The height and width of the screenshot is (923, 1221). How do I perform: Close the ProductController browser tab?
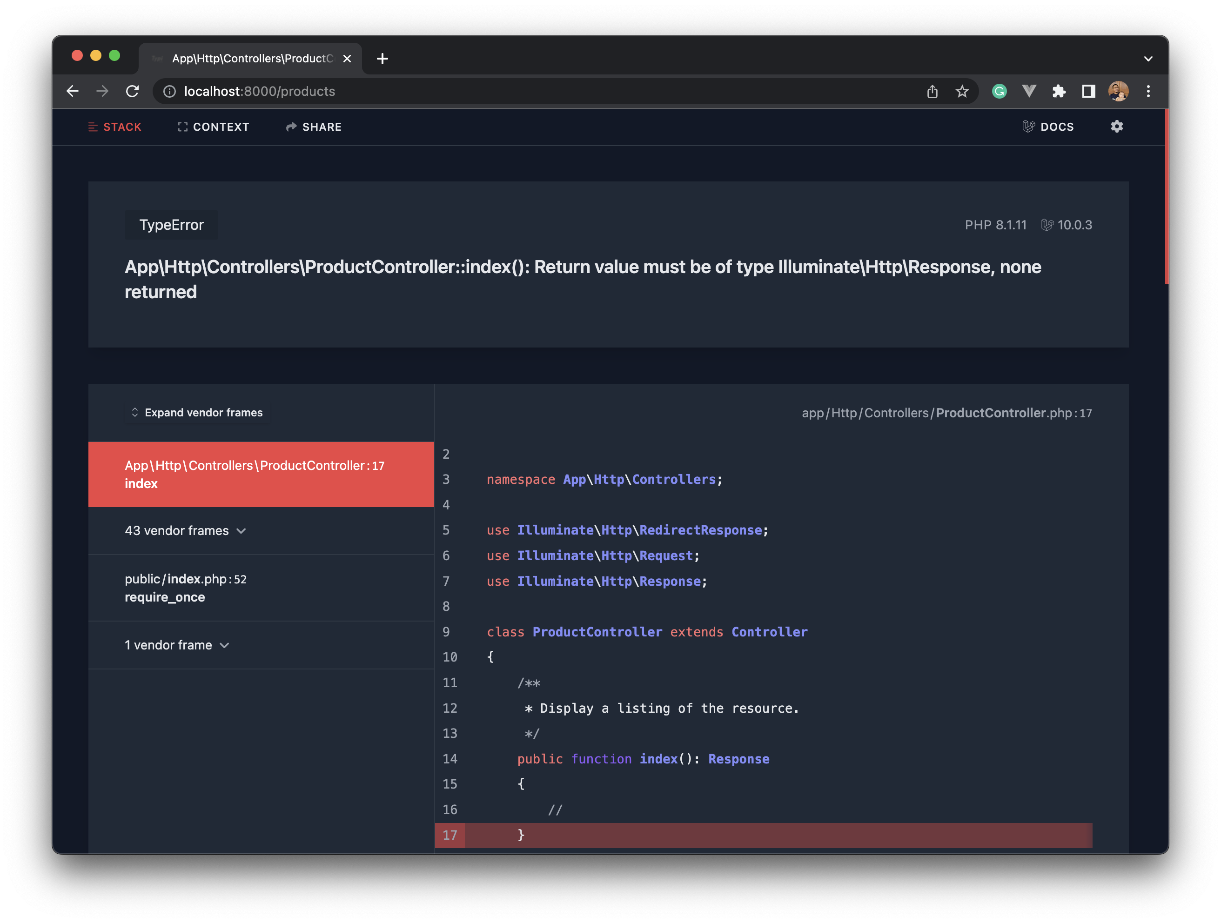[x=347, y=59]
